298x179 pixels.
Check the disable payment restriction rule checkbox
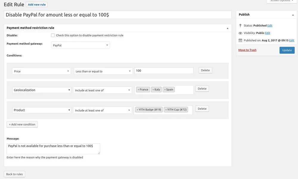(x=53, y=35)
